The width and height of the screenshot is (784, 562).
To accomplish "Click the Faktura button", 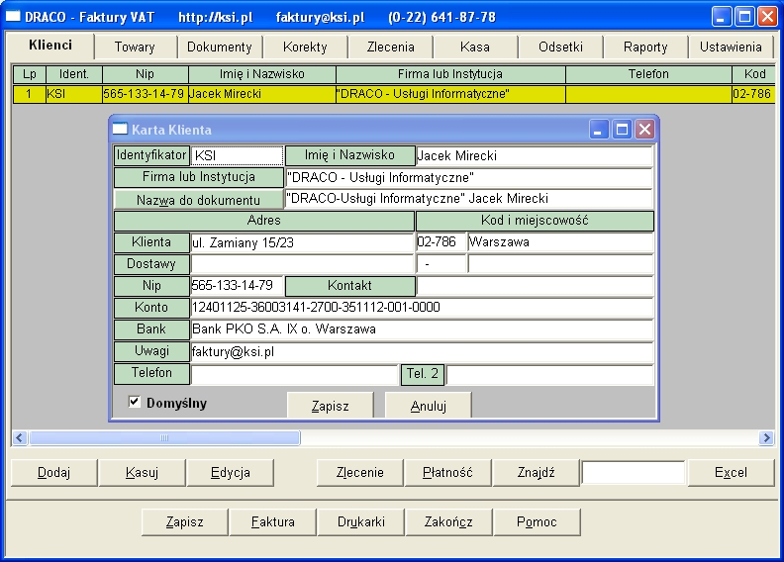I will (x=272, y=522).
